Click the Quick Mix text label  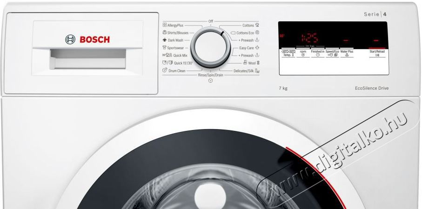(181, 55)
